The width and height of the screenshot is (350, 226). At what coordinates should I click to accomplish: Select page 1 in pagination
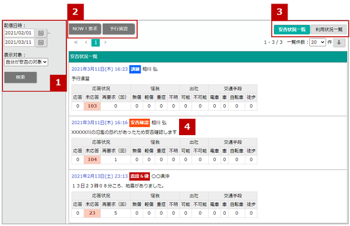pos(96,43)
